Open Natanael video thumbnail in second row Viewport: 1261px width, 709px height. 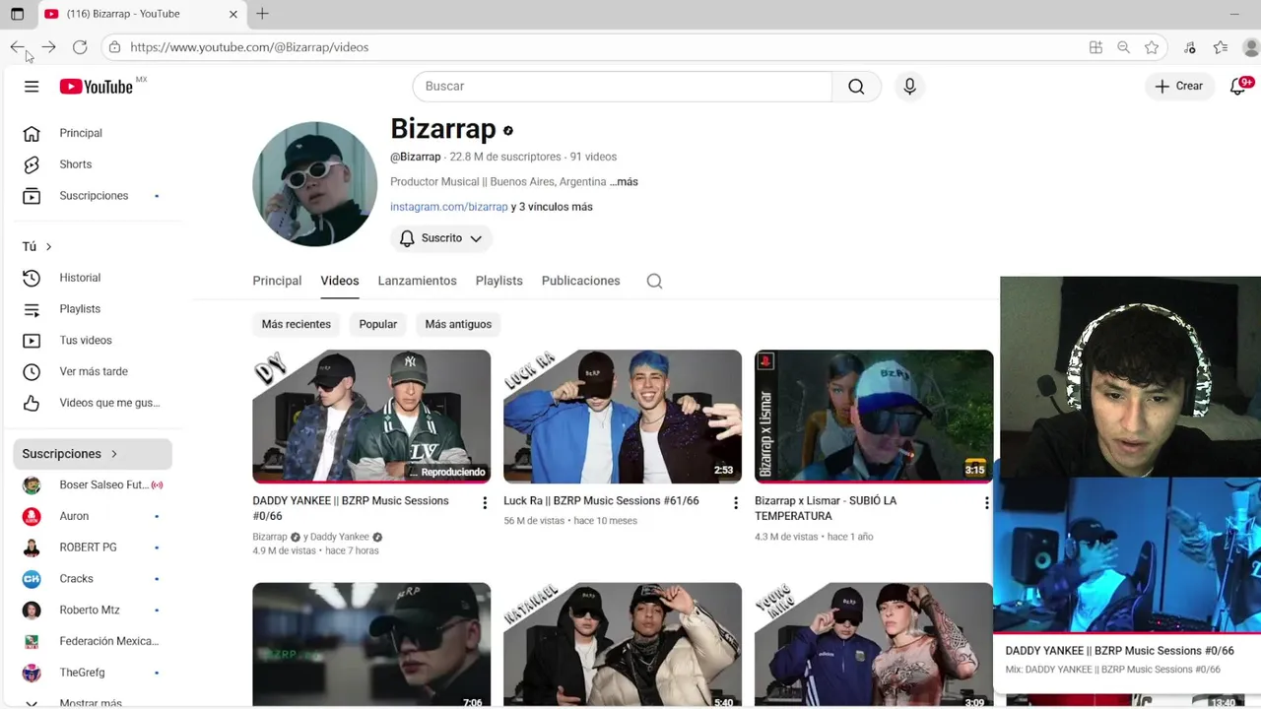coord(623,645)
